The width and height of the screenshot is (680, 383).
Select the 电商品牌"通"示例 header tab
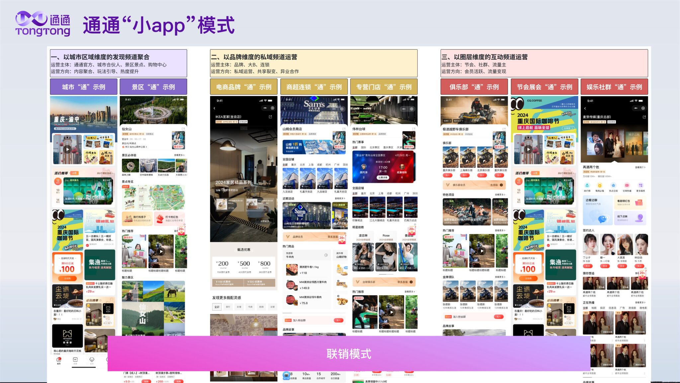[244, 87]
